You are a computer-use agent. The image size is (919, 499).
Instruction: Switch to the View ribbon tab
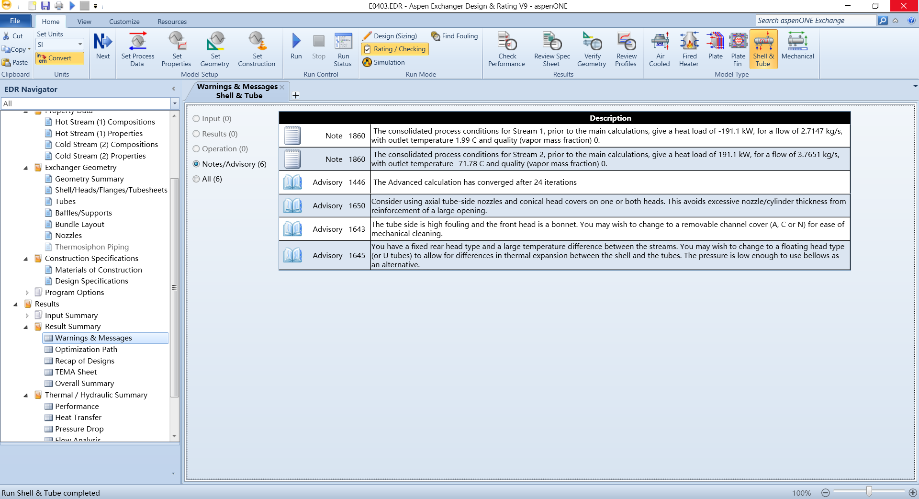coord(84,22)
